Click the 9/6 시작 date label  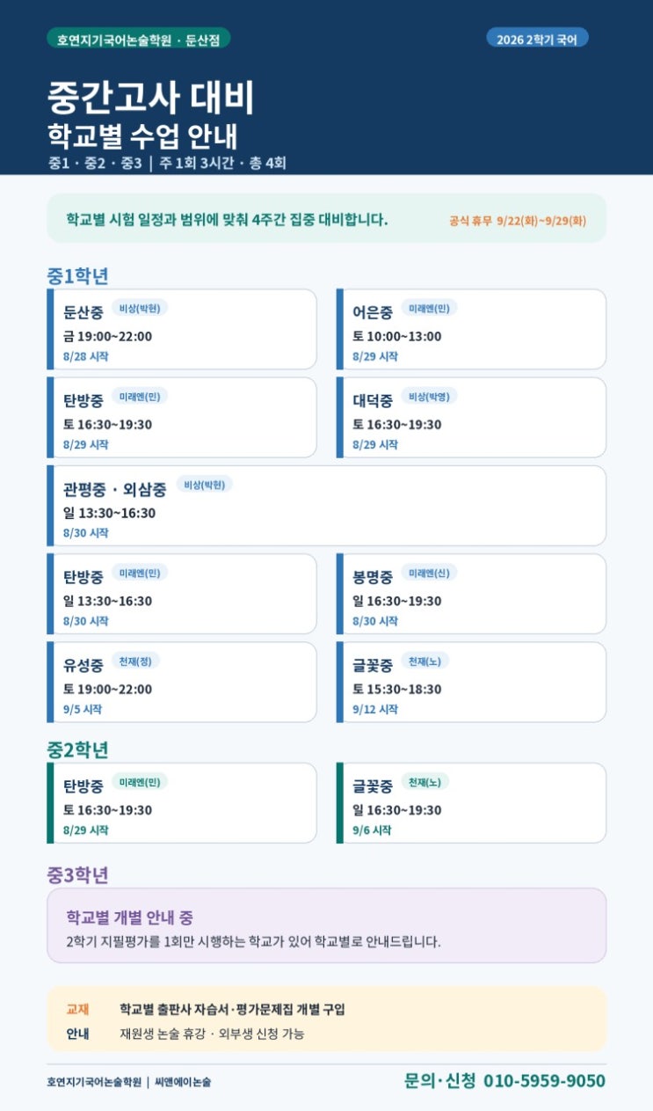[x=372, y=830]
